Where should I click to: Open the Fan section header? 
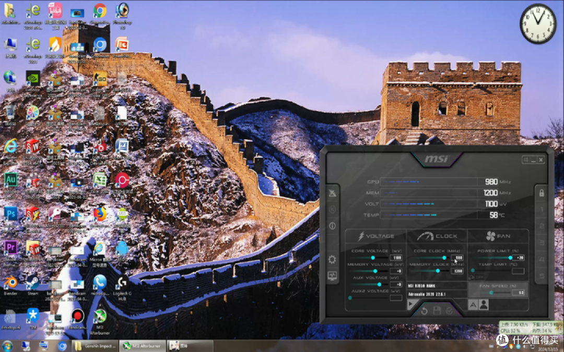tap(498, 236)
